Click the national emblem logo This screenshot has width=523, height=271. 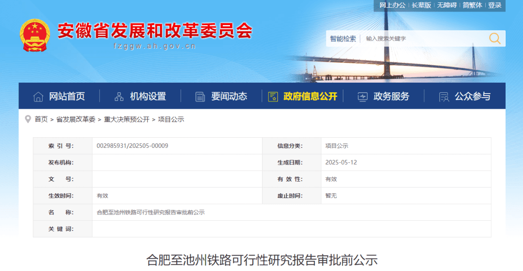point(34,36)
